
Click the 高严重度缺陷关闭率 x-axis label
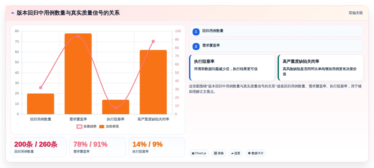coord(153,119)
